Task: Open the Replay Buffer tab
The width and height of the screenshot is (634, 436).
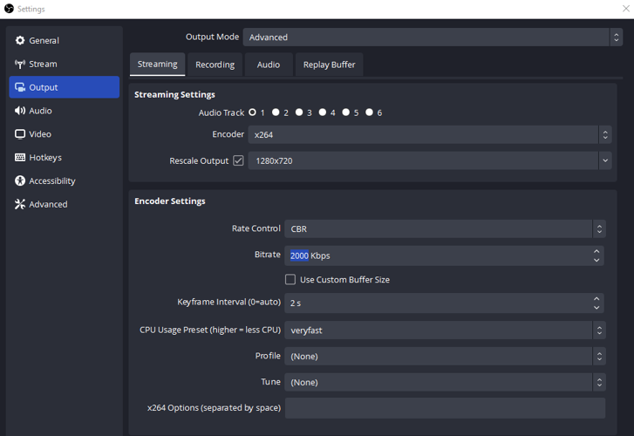Action: point(329,65)
